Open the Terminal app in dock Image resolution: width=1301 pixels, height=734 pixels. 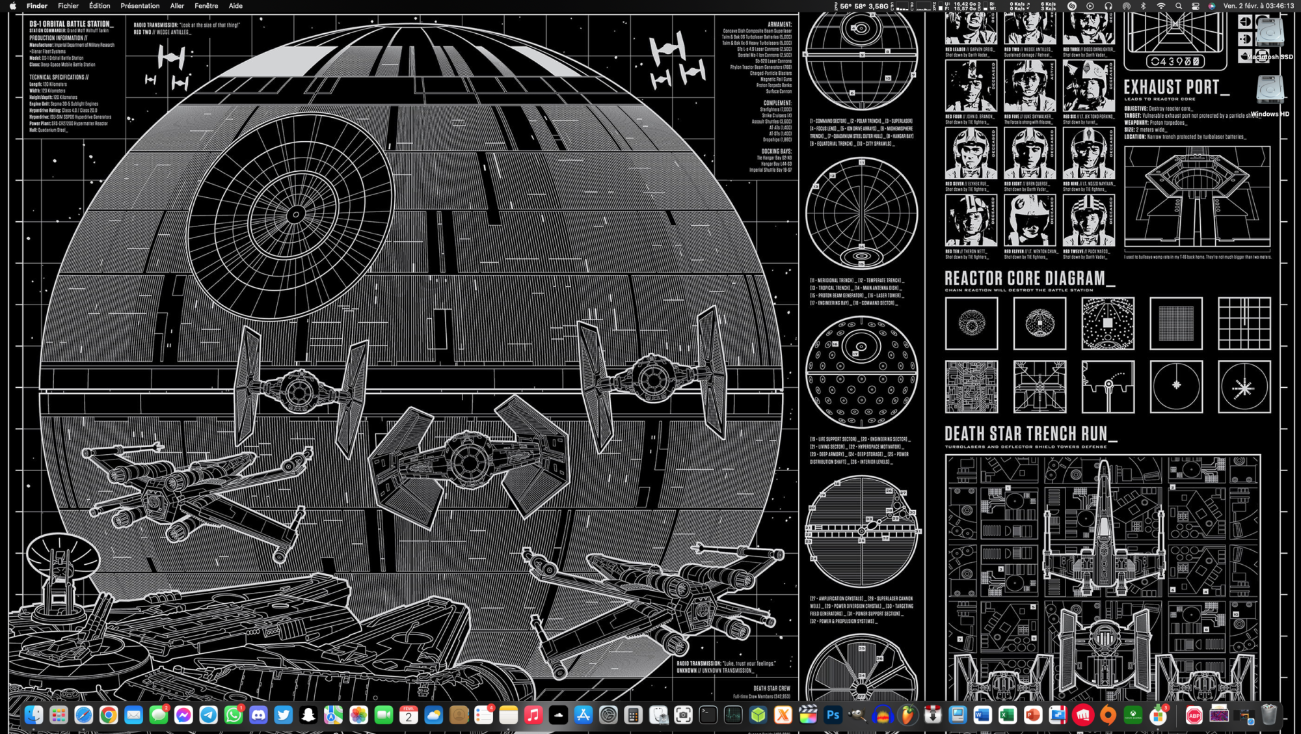(708, 716)
